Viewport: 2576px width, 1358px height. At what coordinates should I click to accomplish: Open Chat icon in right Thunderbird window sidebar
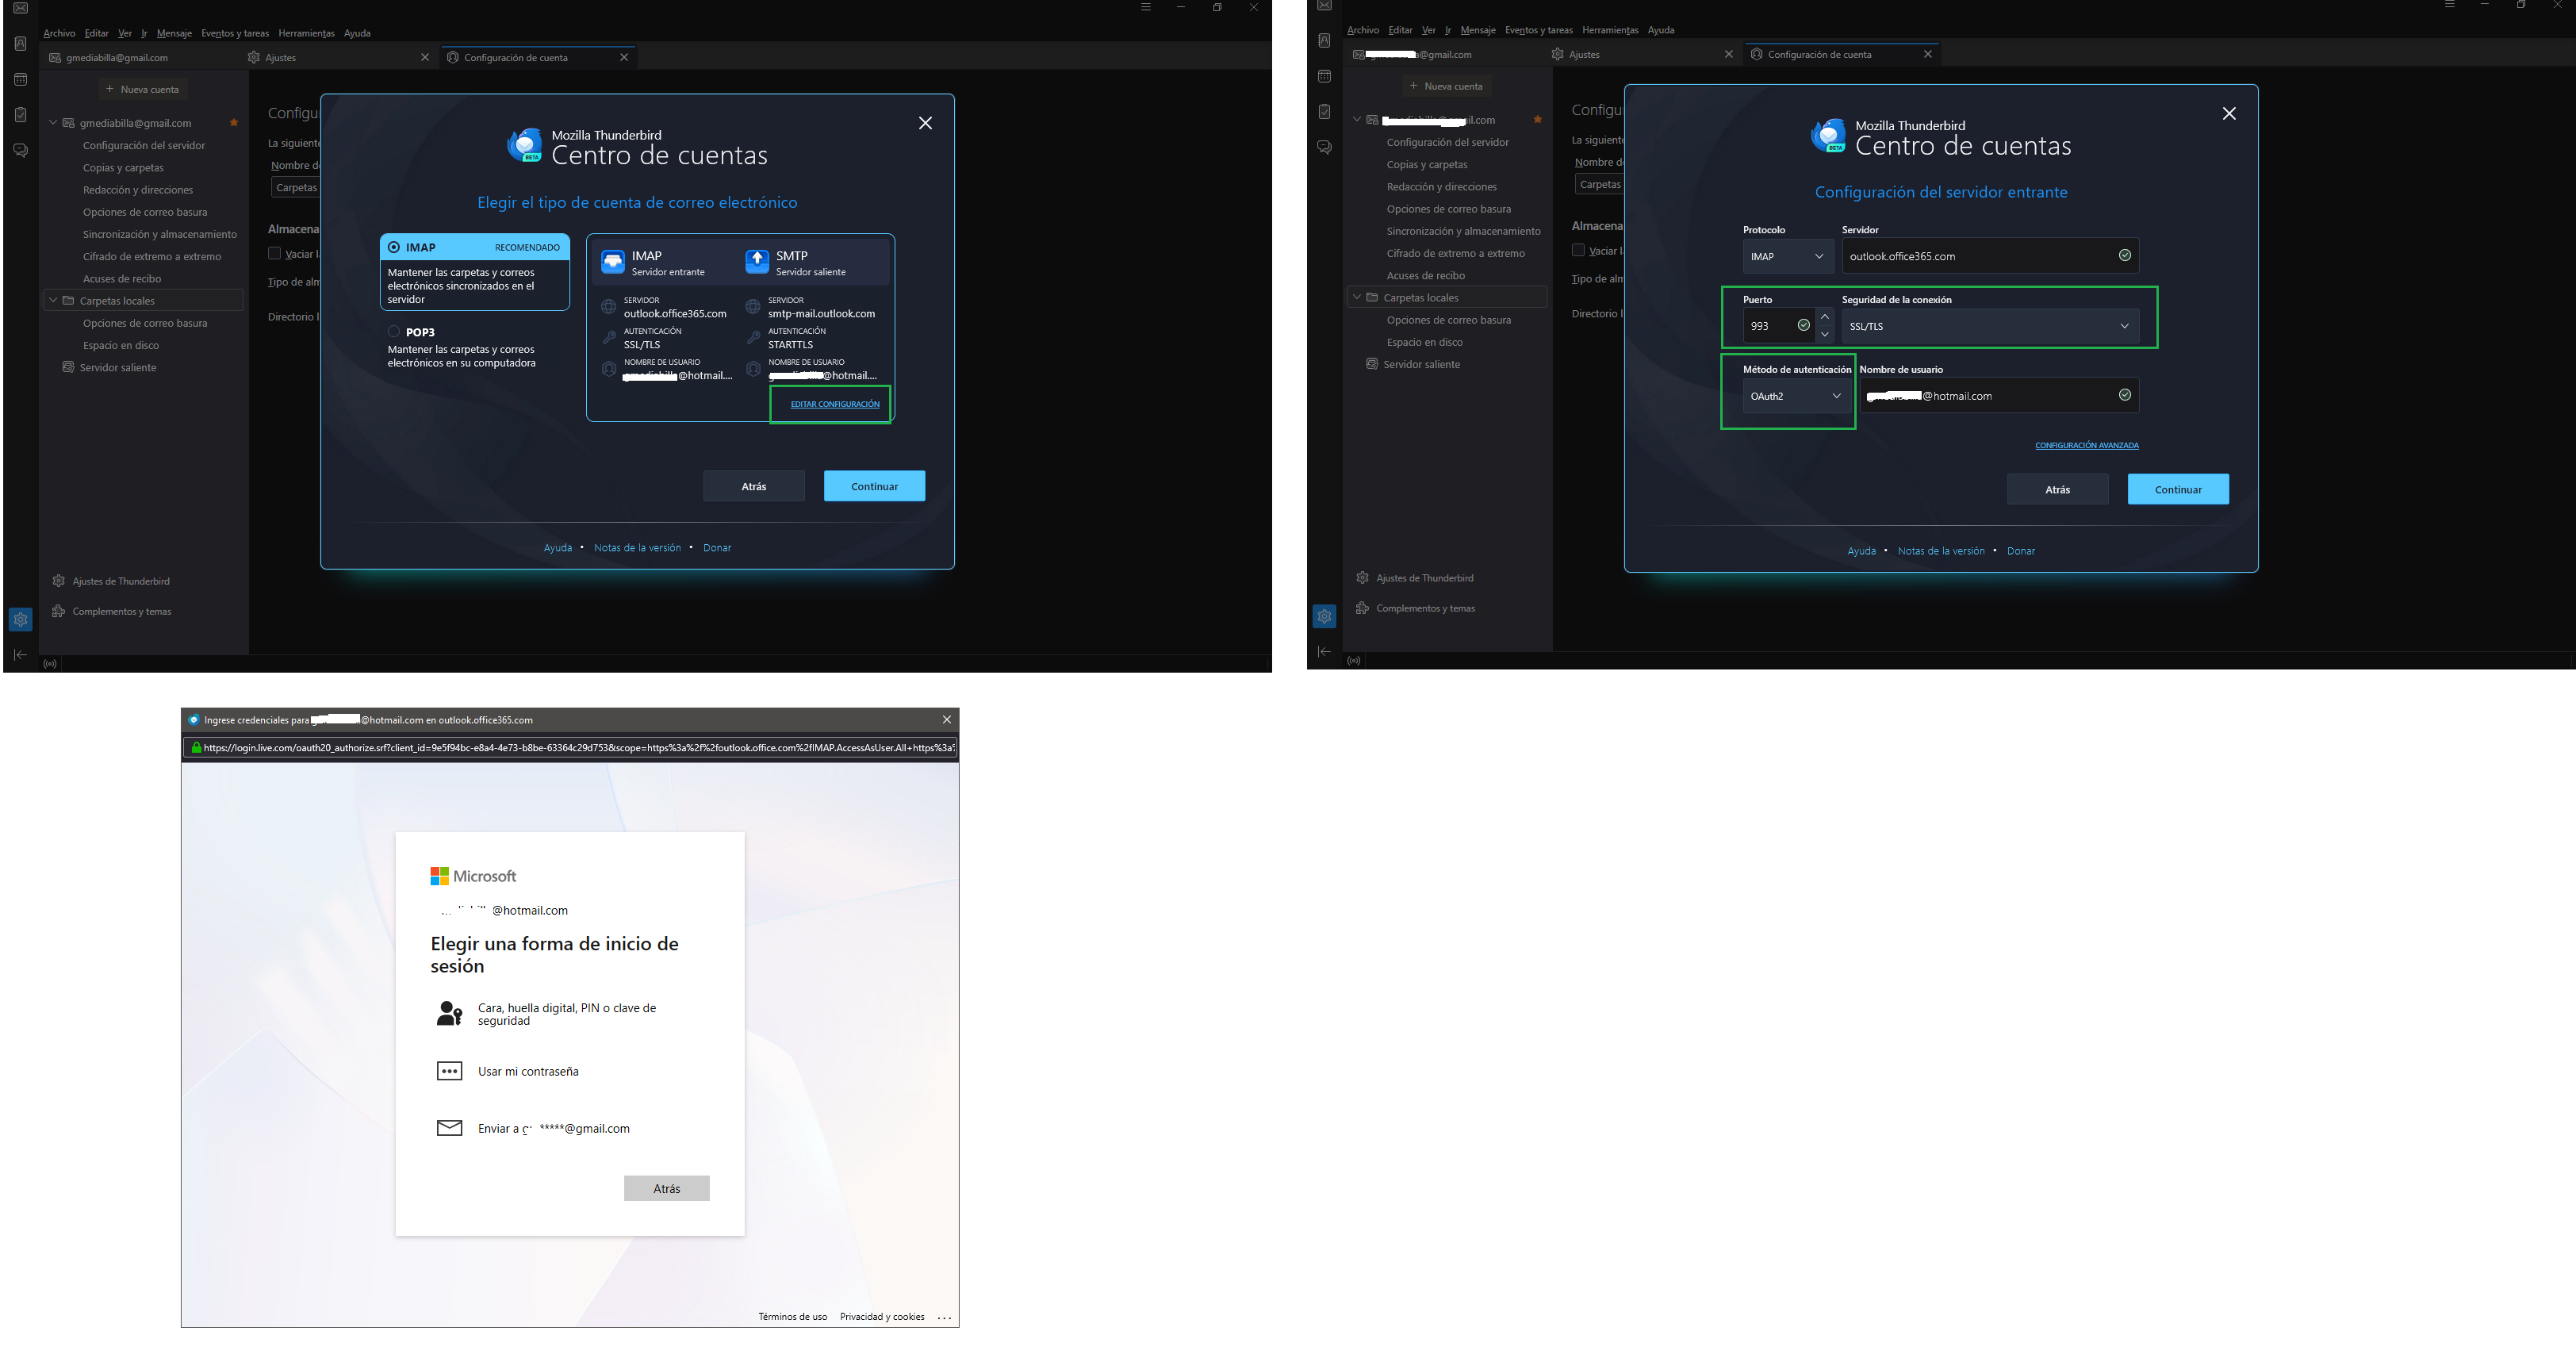click(x=1324, y=147)
